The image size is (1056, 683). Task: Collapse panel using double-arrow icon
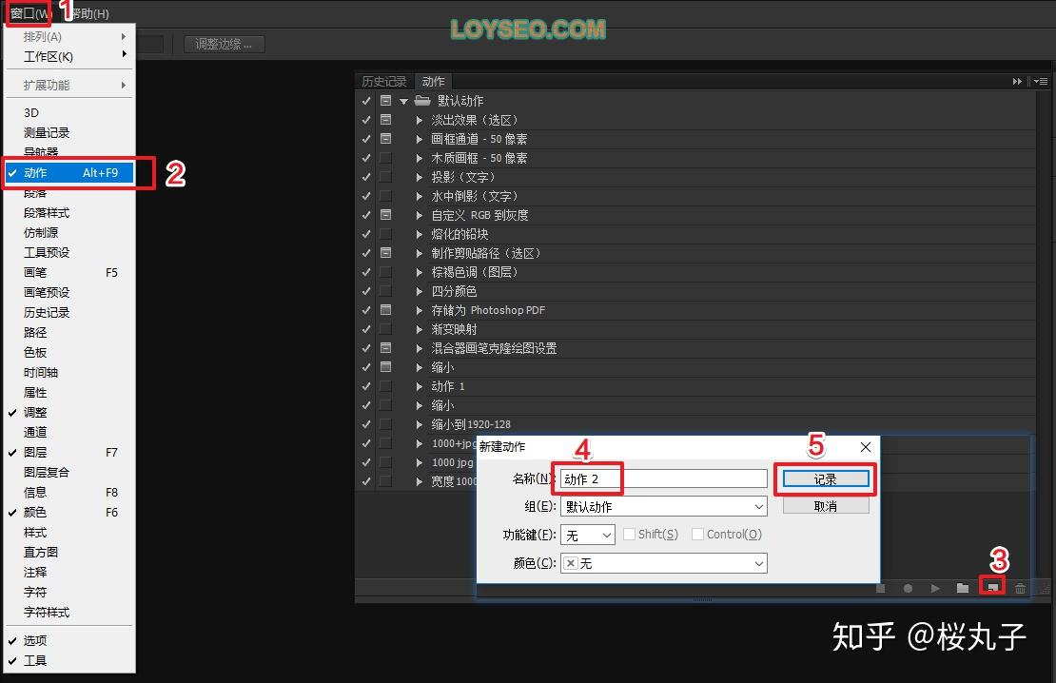coord(1017,82)
